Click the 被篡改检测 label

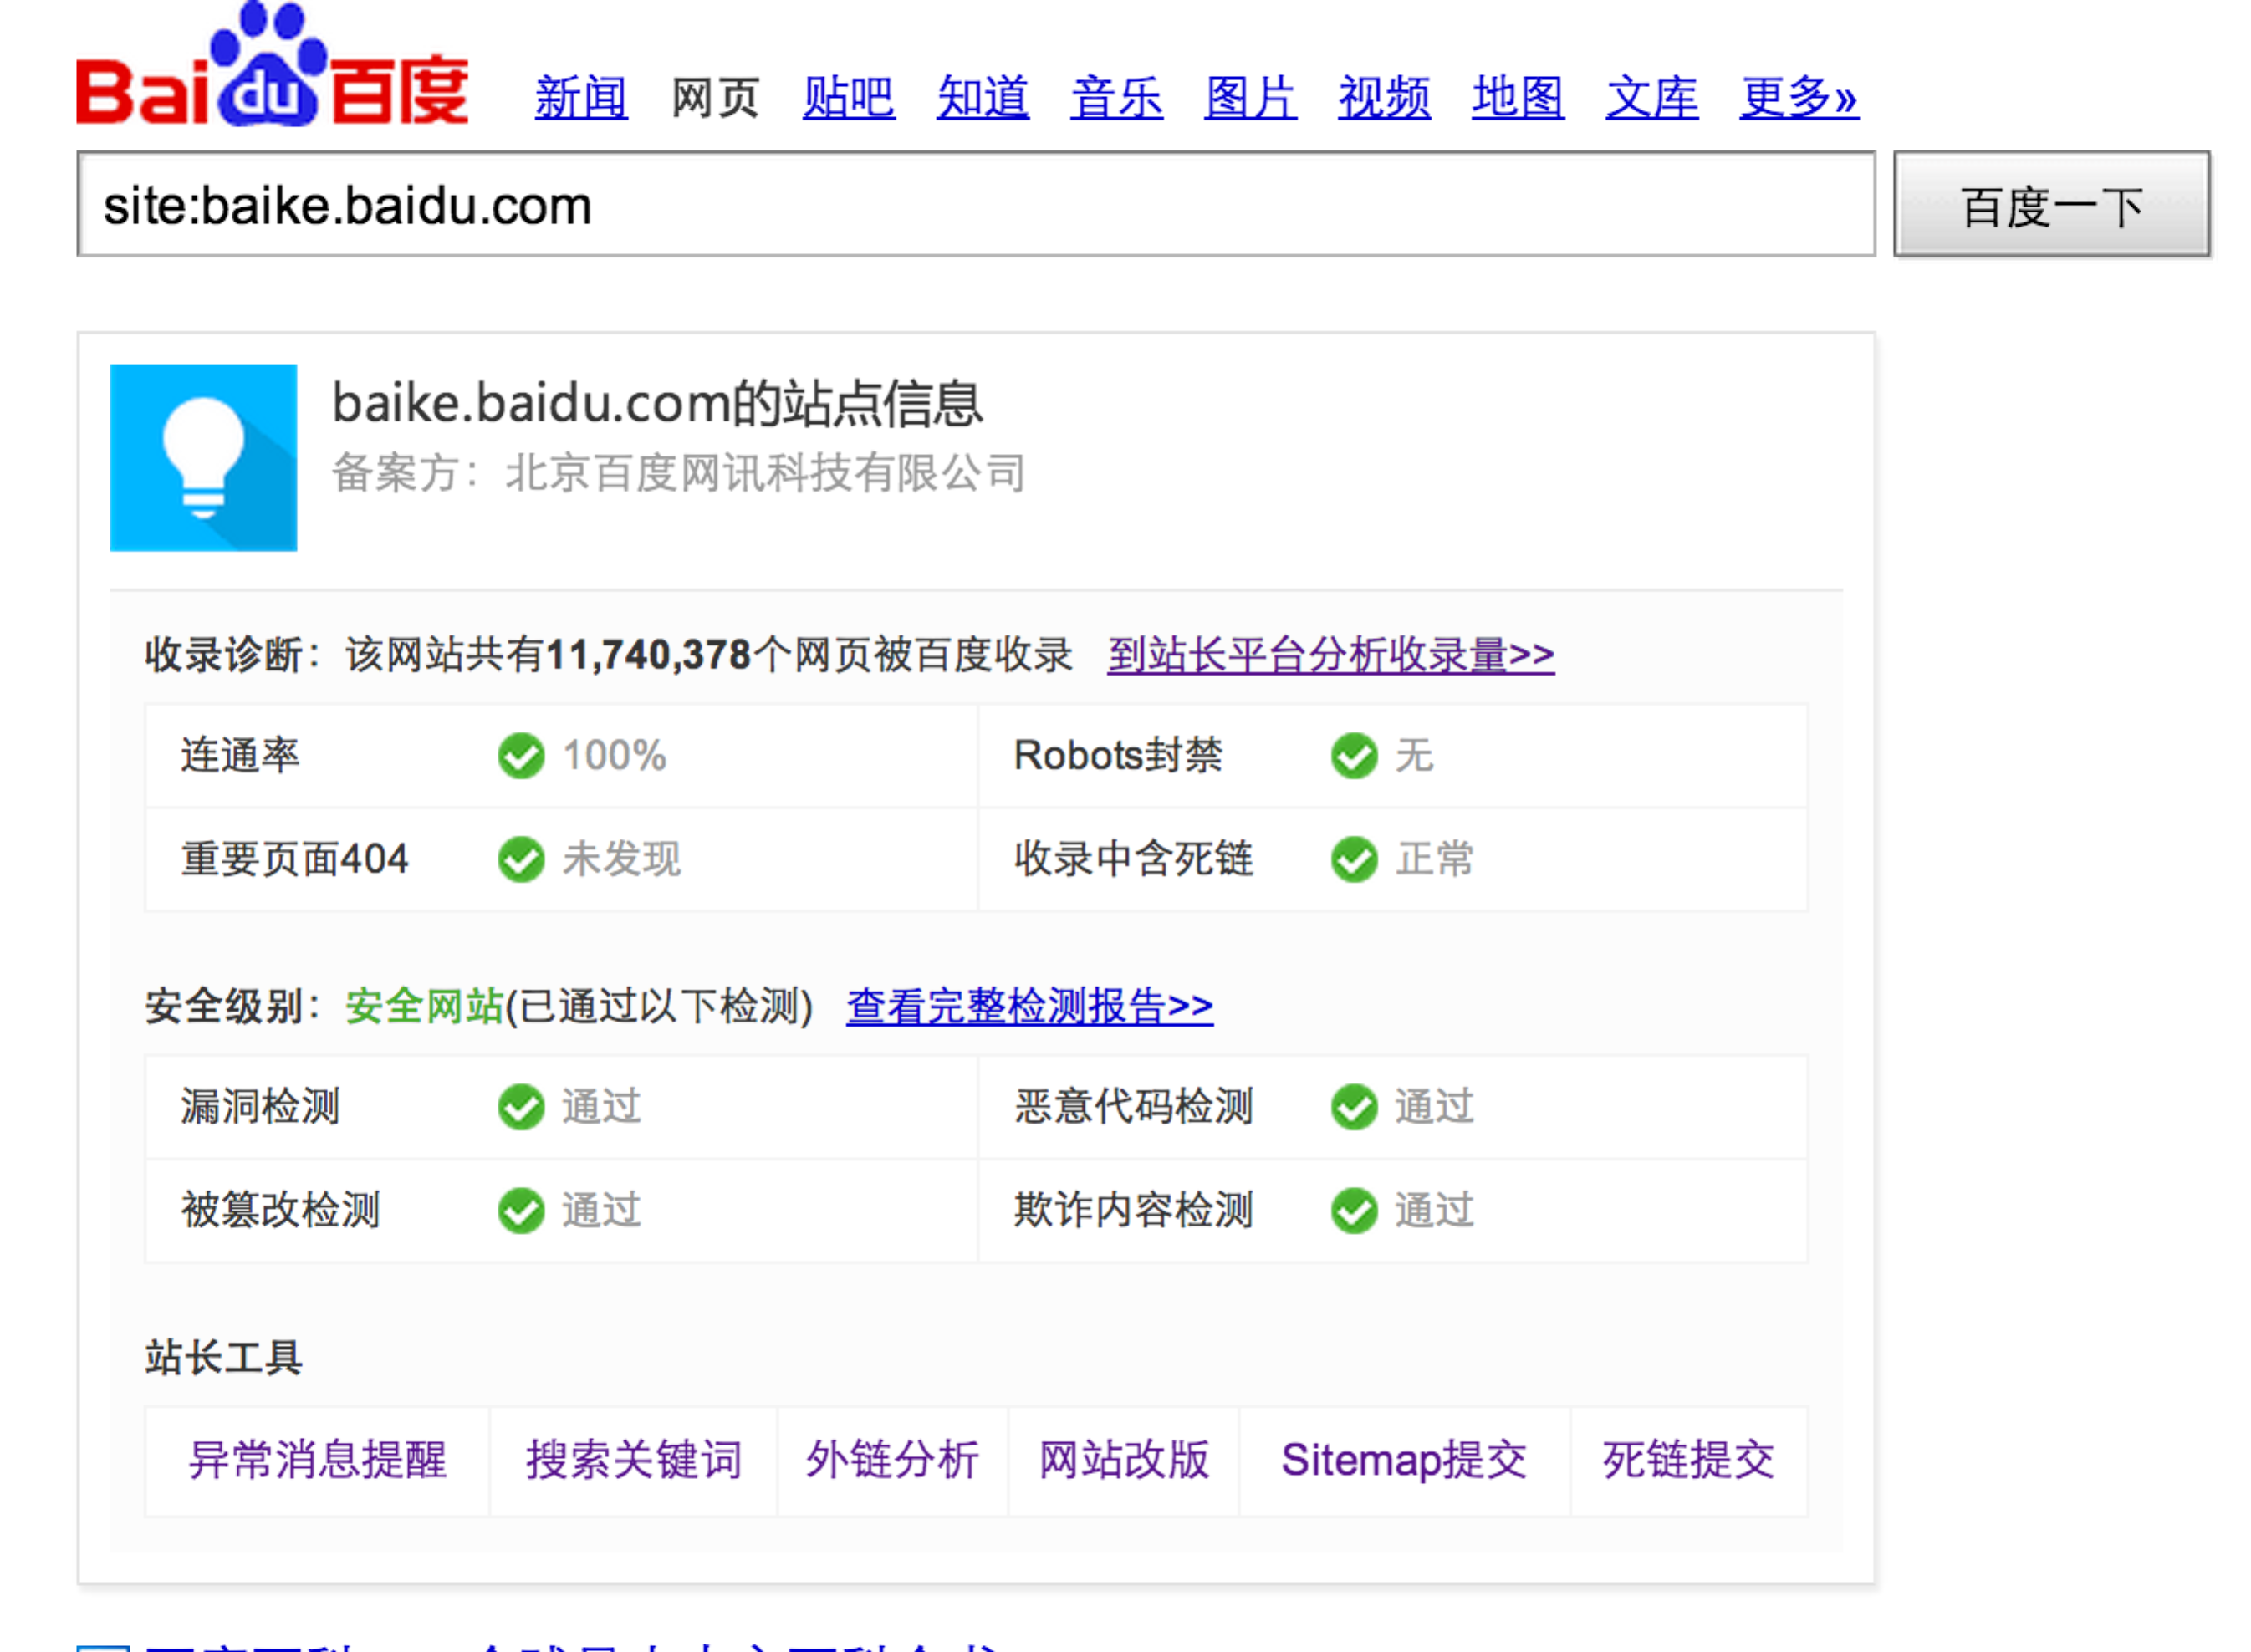tap(281, 1211)
